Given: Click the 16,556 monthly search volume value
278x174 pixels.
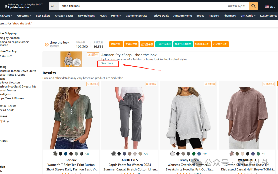Looking at the screenshot, I should tap(98, 47).
